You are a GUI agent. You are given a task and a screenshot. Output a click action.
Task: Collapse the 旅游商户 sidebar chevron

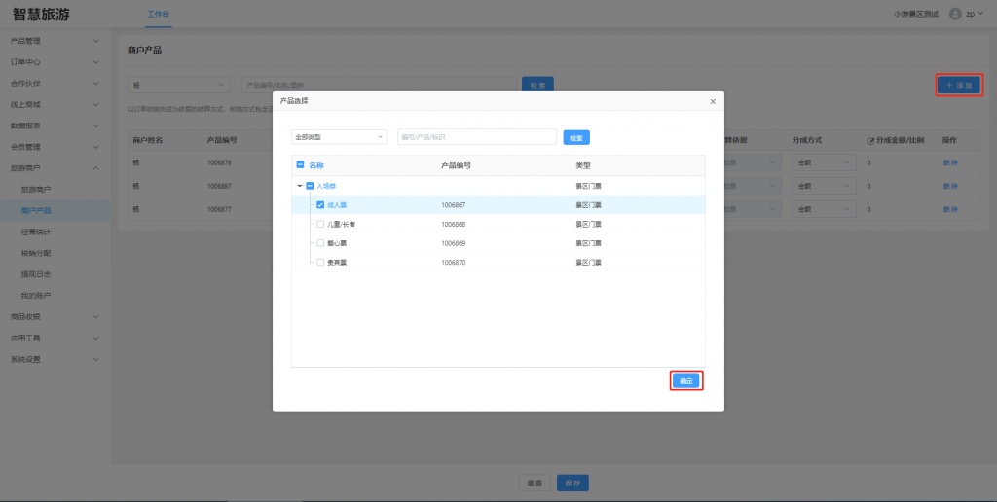pyautogui.click(x=95, y=168)
